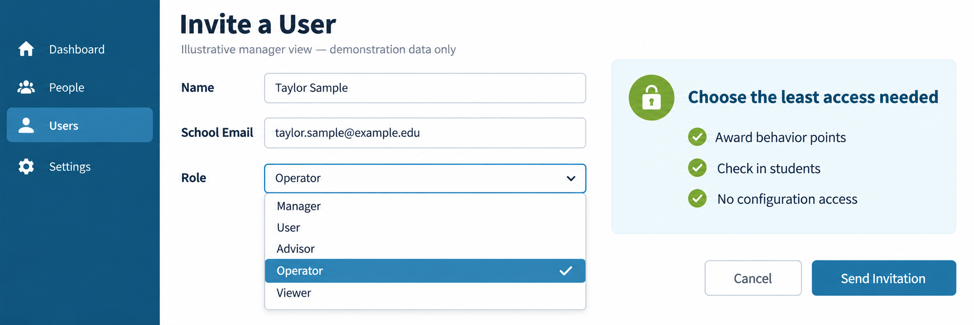The height and width of the screenshot is (325, 974).
Task: Click the People group icon
Action: pyautogui.click(x=26, y=87)
